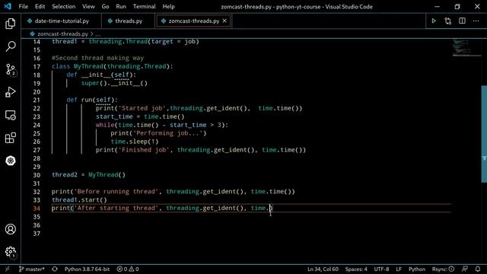Open remote window indicator in status bar

click(8, 269)
